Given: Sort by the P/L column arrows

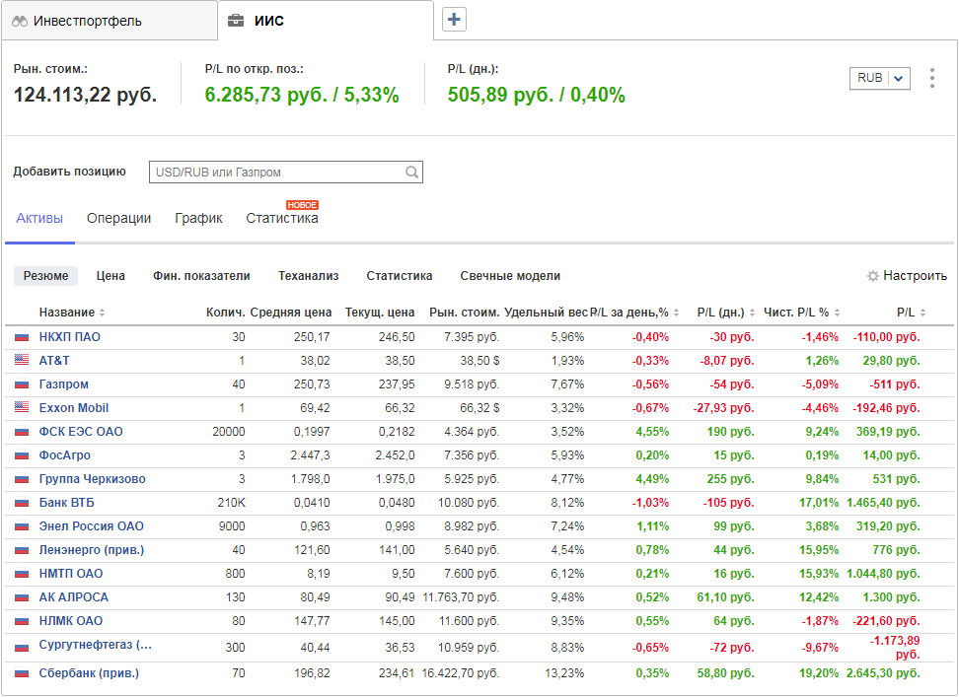Looking at the screenshot, I should pyautogui.click(x=922, y=313).
